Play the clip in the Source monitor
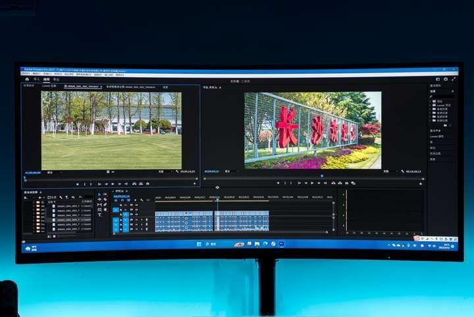Viewport: 474px width, 317px height. pos(113,184)
